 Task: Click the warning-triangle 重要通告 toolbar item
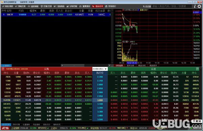pyautogui.click(x=85, y=6)
